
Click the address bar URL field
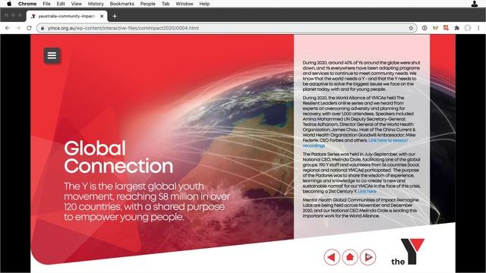point(226,28)
